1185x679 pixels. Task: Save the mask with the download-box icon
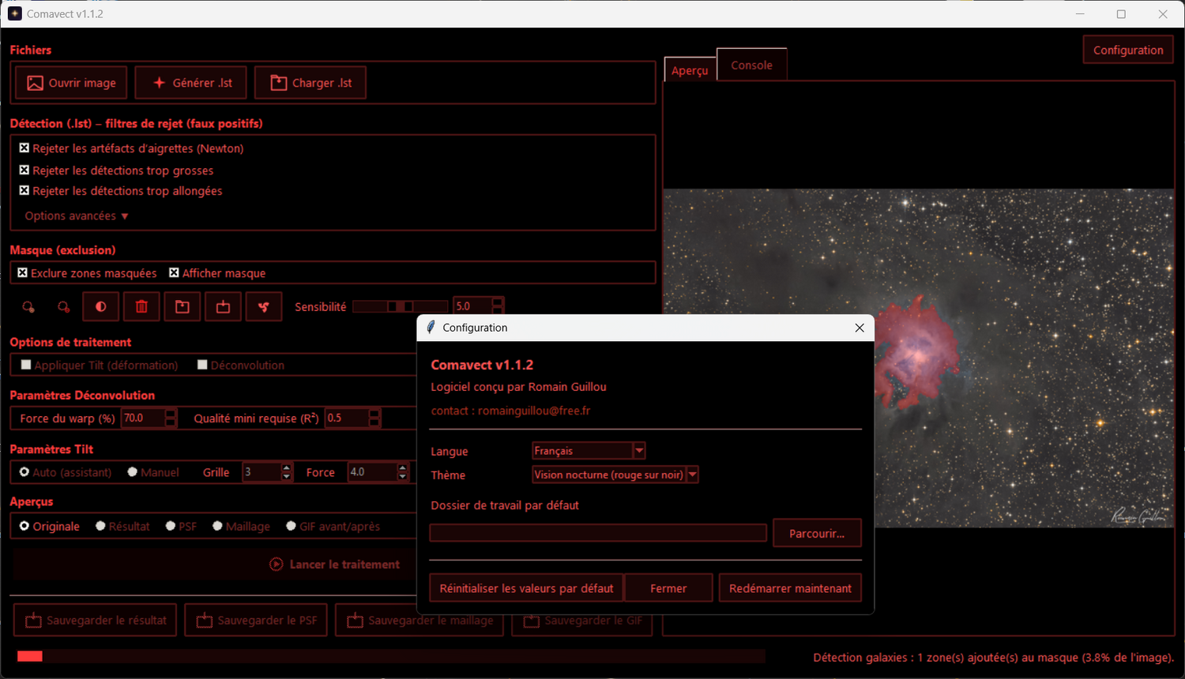[224, 307]
